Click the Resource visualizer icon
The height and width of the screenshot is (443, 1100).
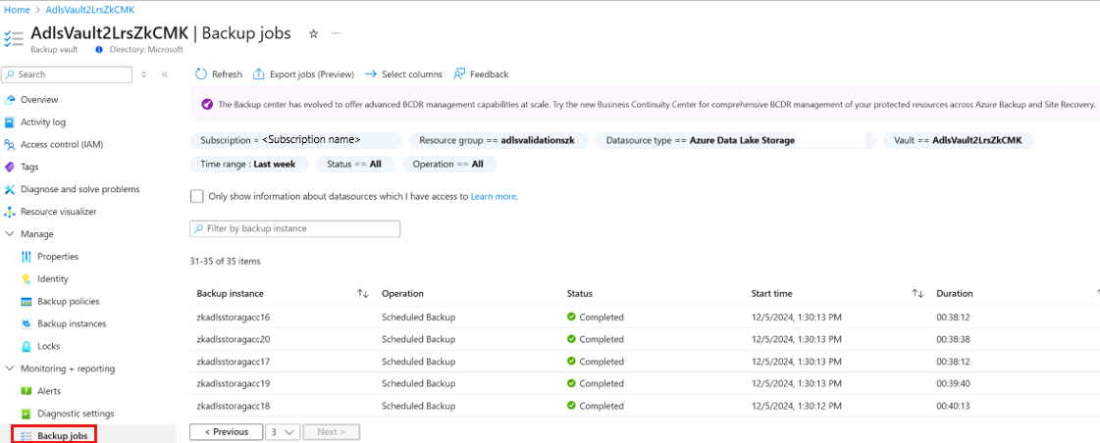pos(10,212)
